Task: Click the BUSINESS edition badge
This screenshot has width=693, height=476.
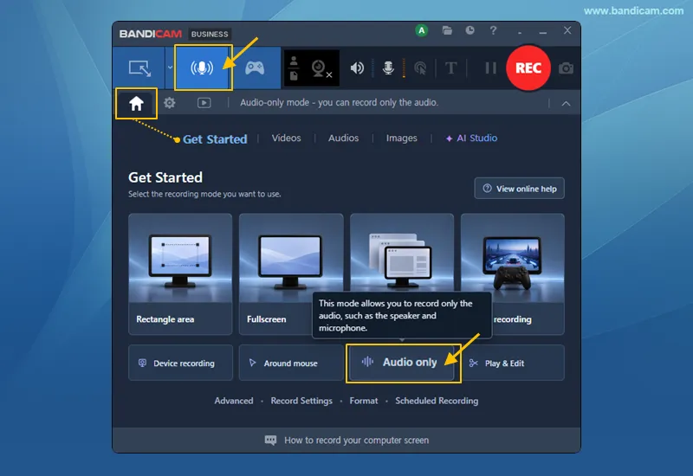Action: [210, 34]
